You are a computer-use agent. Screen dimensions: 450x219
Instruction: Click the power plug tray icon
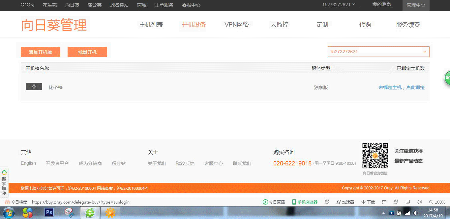click(x=400, y=213)
